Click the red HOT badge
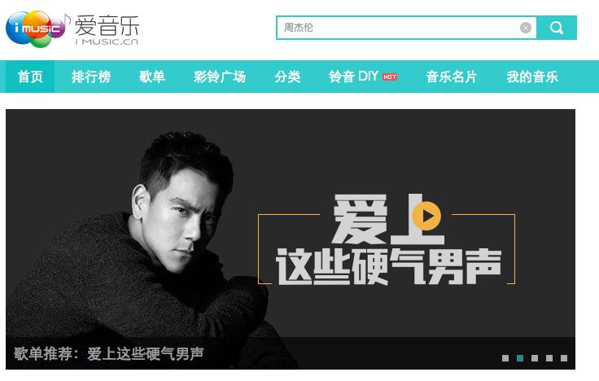Screen dimensions: 599x381 pyautogui.click(x=390, y=77)
